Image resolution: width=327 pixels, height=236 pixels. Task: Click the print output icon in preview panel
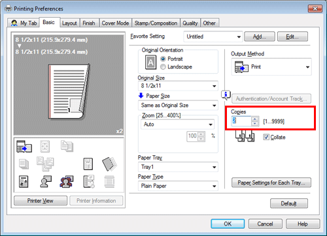(x=24, y=146)
